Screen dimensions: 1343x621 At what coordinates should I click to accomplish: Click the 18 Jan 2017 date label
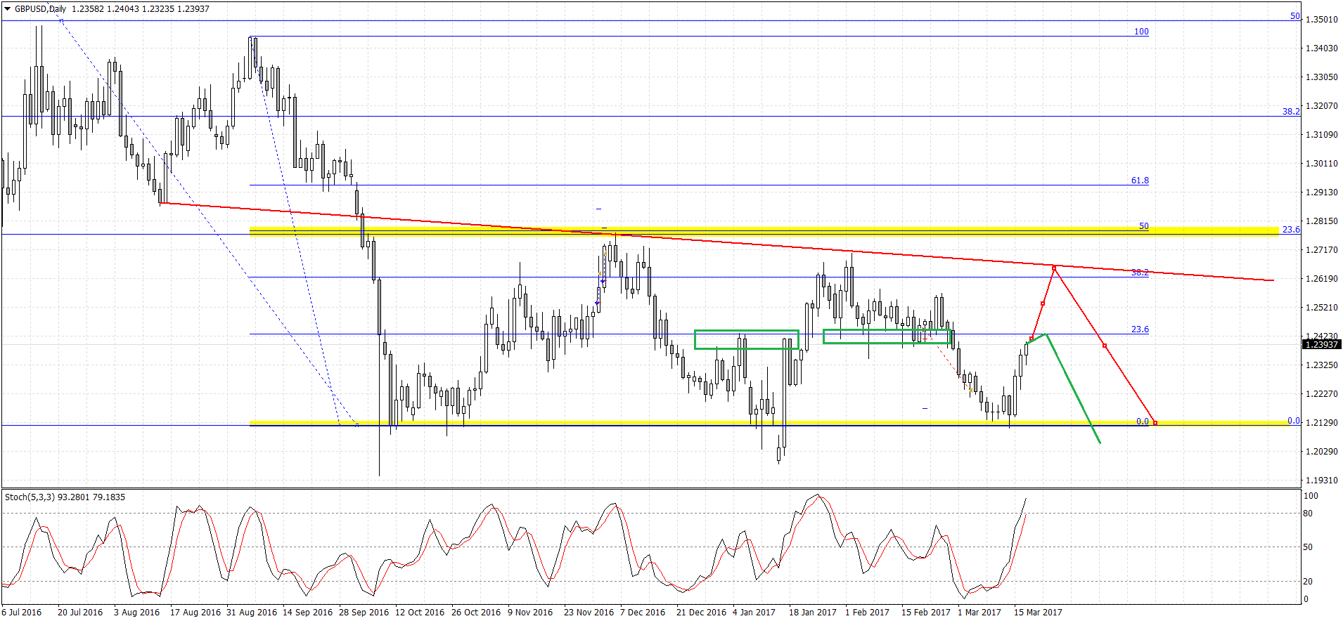click(x=813, y=613)
